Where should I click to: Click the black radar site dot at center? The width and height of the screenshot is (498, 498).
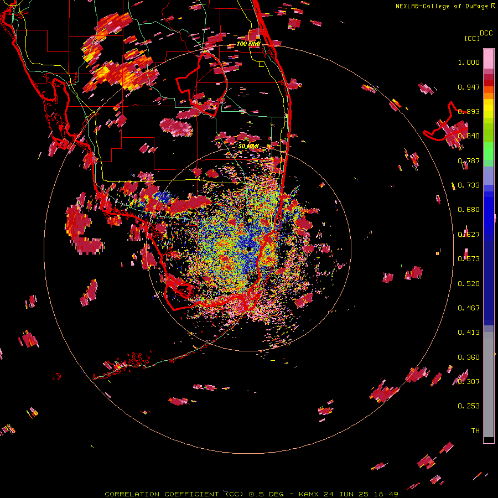click(250, 249)
